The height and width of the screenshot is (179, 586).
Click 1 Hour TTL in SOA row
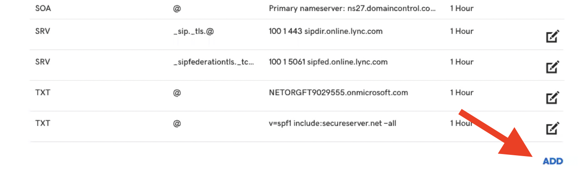point(462,8)
